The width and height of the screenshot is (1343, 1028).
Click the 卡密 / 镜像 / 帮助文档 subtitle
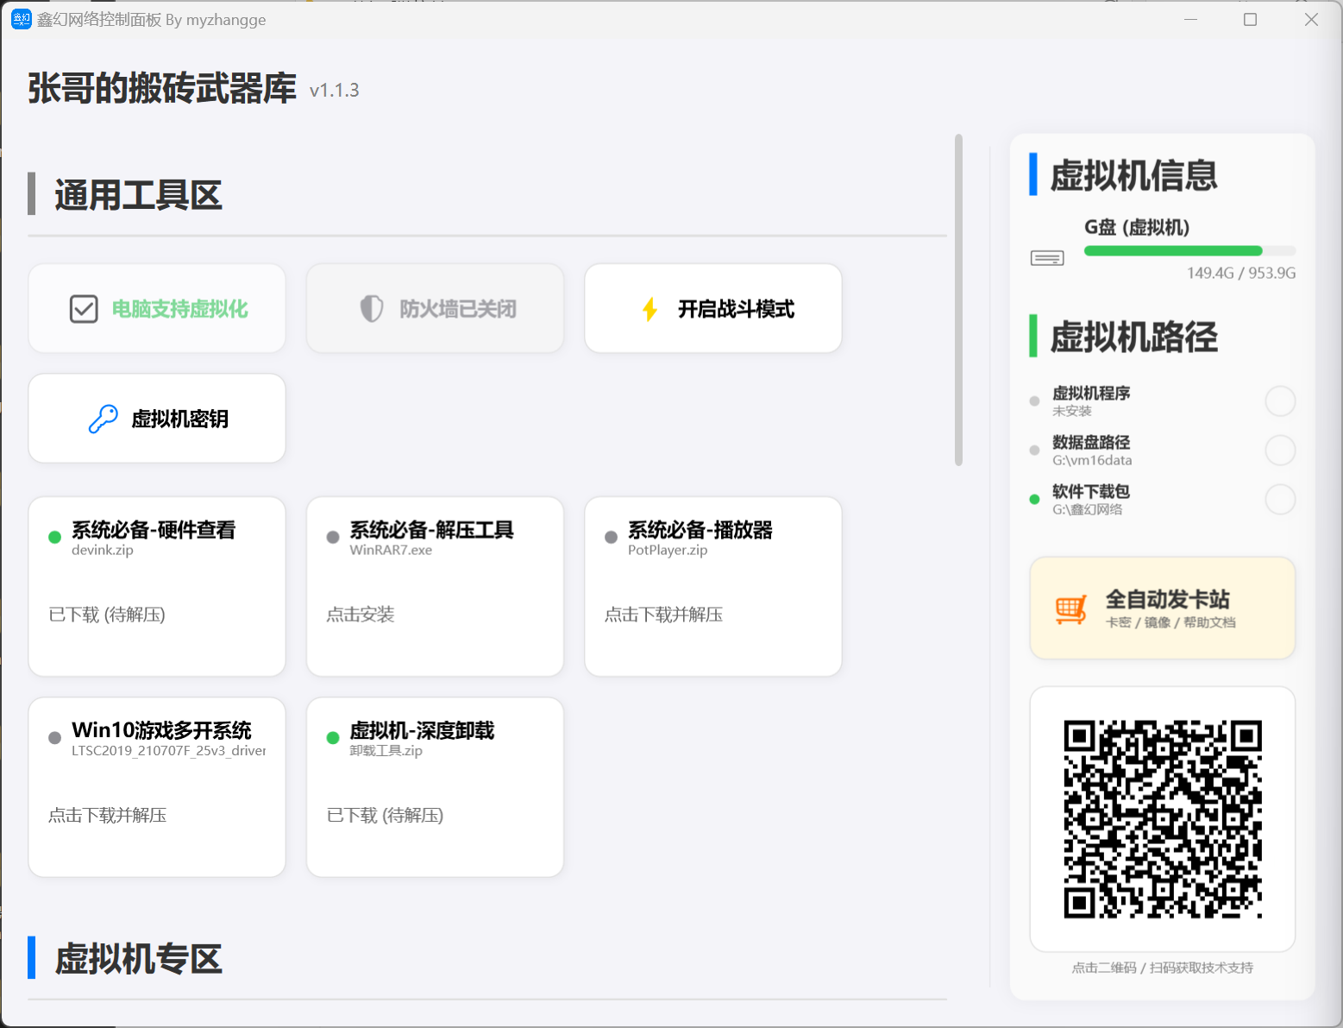pyautogui.click(x=1170, y=622)
